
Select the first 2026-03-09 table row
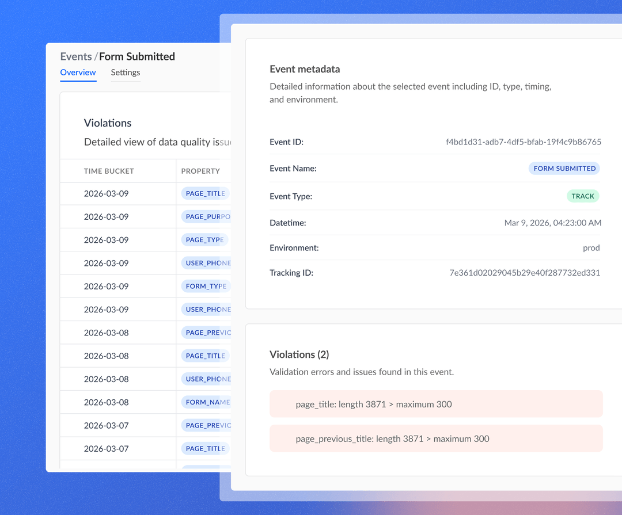tap(117, 193)
